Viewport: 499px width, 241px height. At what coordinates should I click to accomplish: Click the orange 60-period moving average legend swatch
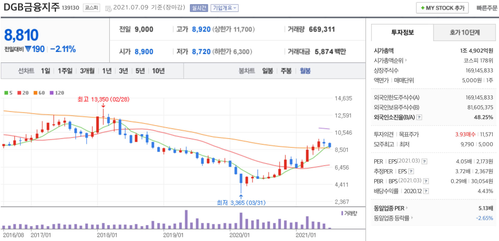tap(35, 93)
